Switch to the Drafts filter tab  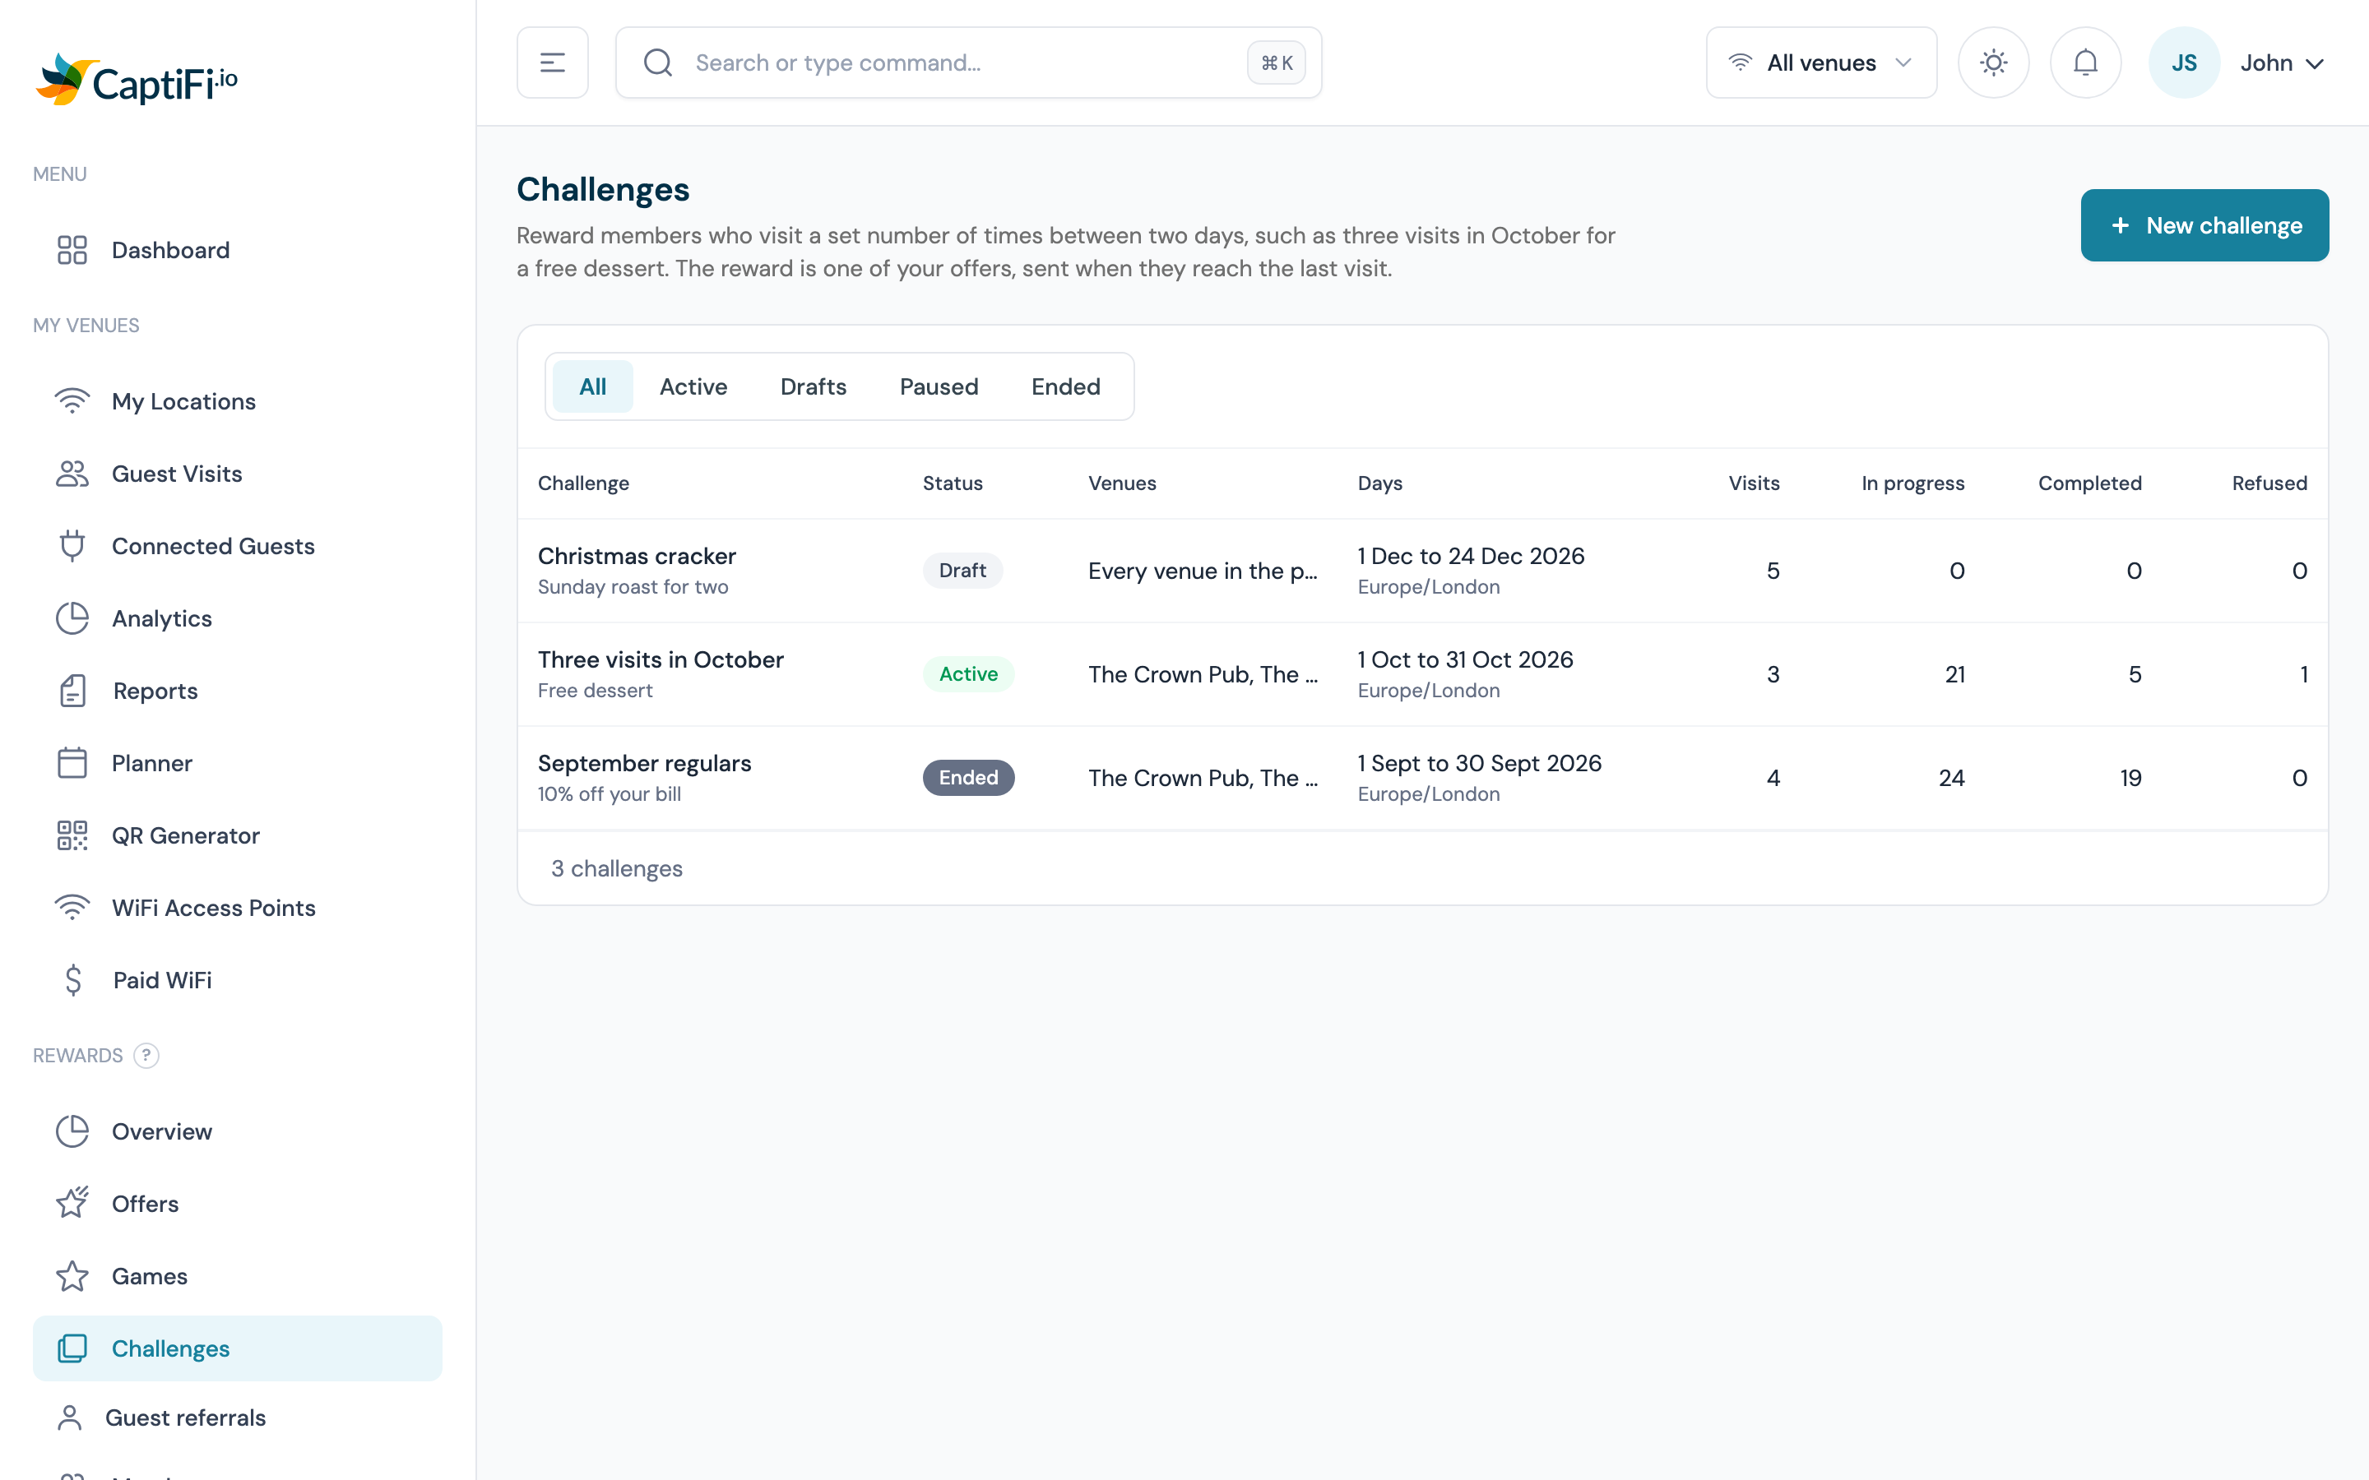pyautogui.click(x=814, y=386)
